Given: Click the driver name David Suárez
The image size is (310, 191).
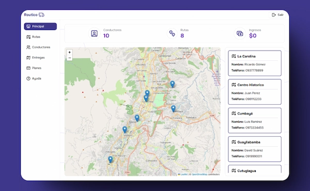Looking at the screenshot, I should tap(254, 150).
